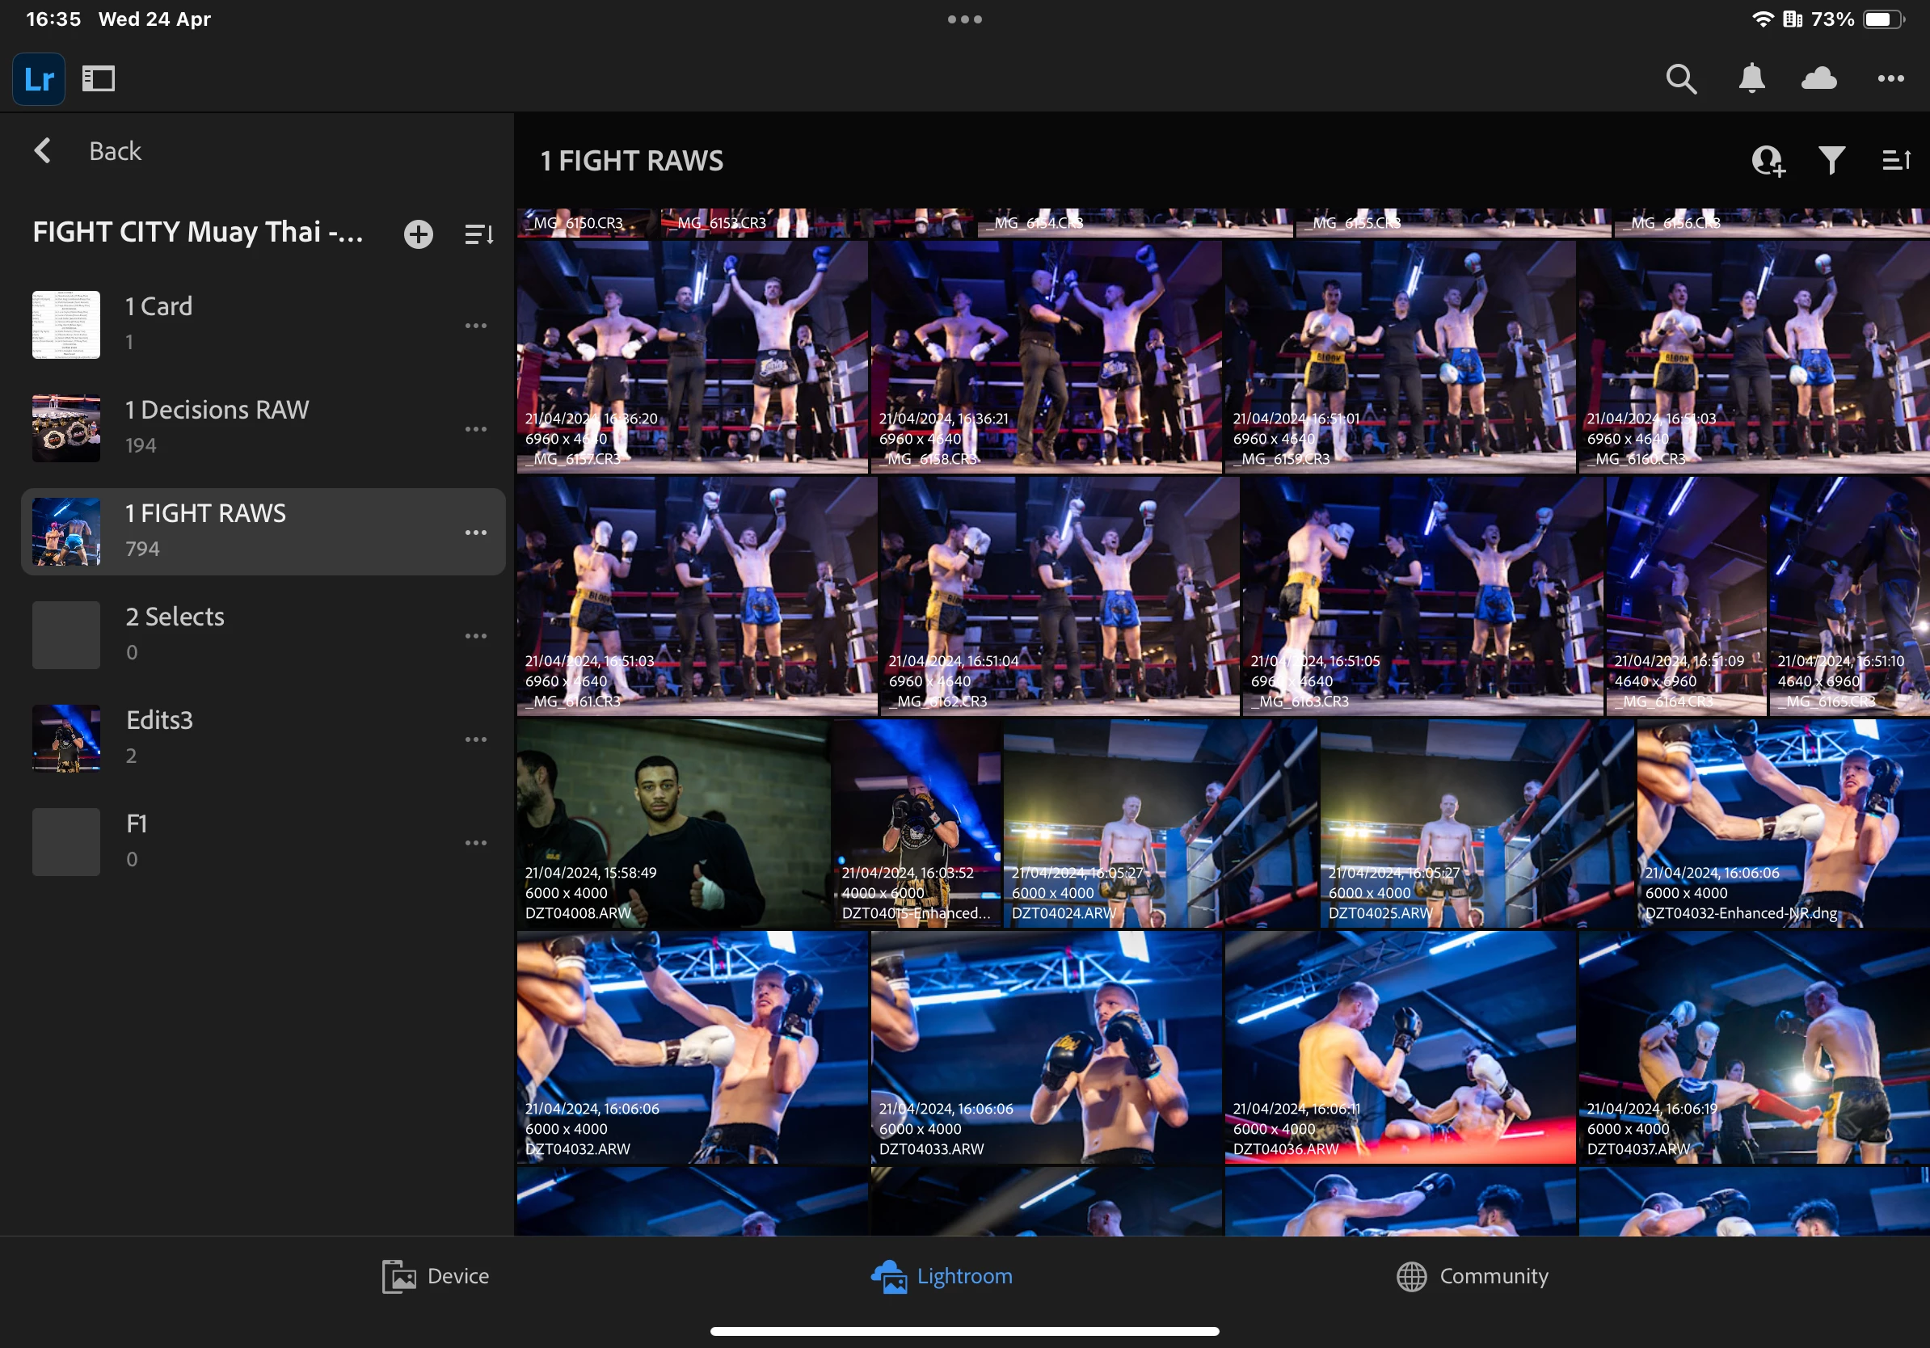Open album list sort options
1930x1348 pixels.
click(x=478, y=234)
